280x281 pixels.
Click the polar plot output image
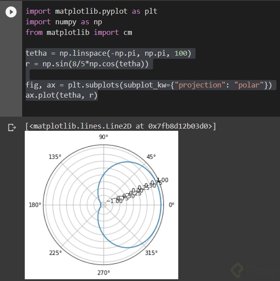[x=102, y=205]
